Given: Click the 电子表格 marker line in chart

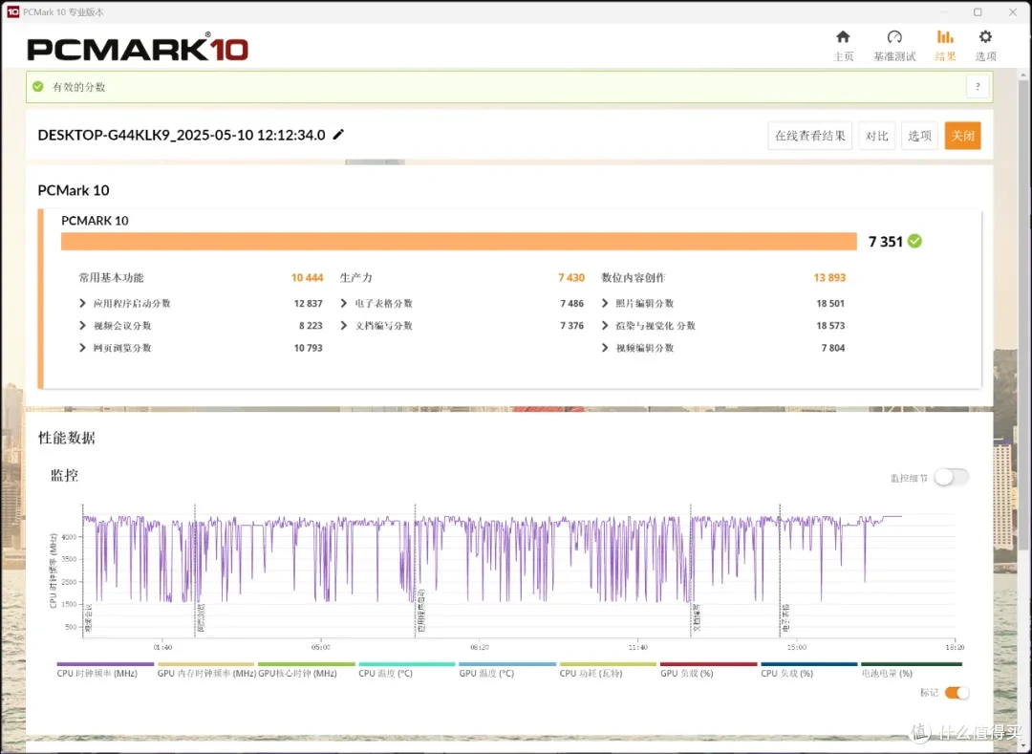Looking at the screenshot, I should [780, 570].
